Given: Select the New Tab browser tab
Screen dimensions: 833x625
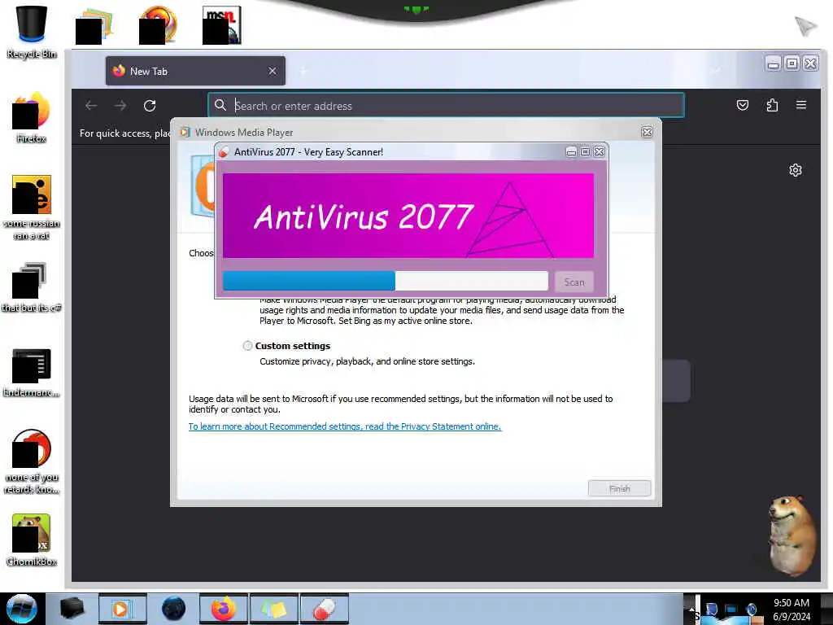Looking at the screenshot, I should pyautogui.click(x=195, y=71).
